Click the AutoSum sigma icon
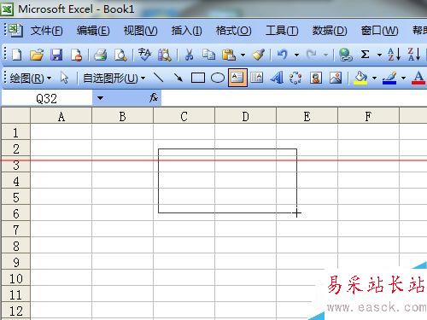The image size is (427, 320). tap(365, 54)
